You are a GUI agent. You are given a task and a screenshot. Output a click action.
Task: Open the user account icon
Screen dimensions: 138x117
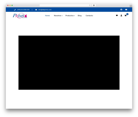[x=121, y=15]
